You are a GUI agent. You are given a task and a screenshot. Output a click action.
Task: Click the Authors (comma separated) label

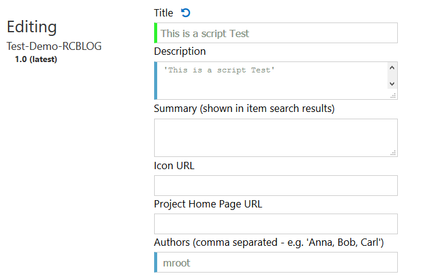click(x=269, y=243)
